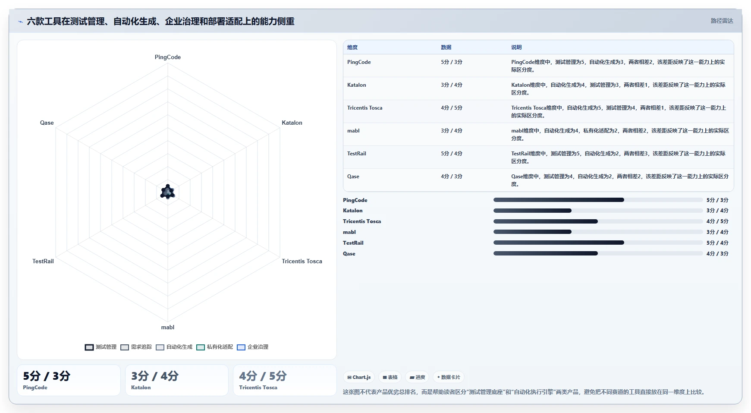Click the mabl label in the progress list
Screen dimensions: 751x413
point(349,232)
